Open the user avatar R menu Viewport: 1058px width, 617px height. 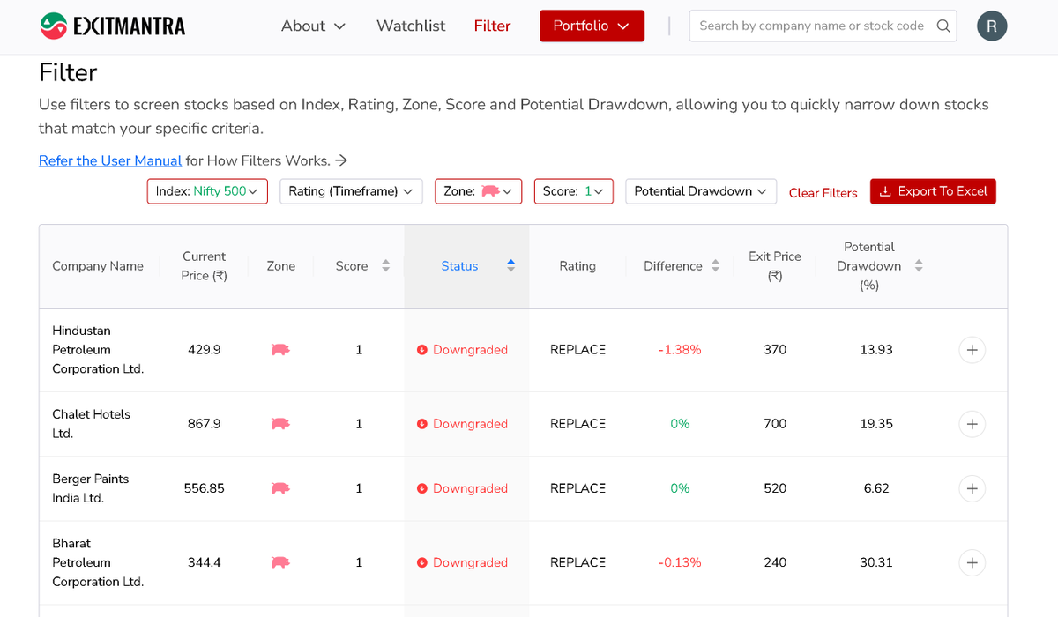point(992,26)
